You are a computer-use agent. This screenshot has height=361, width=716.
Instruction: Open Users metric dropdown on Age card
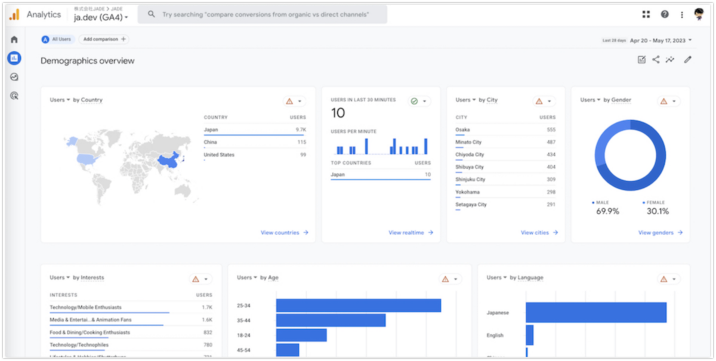(248, 277)
